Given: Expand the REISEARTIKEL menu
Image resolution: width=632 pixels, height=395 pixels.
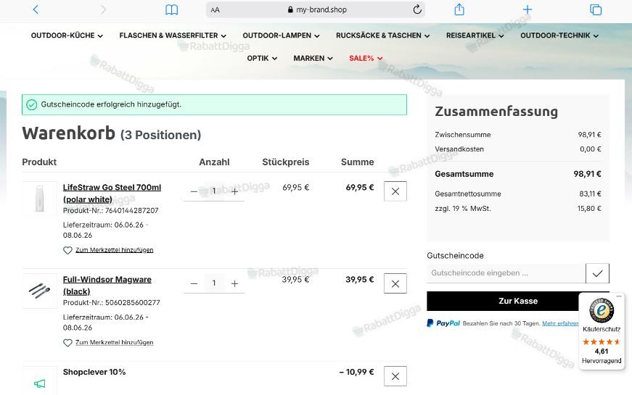Looking at the screenshot, I should tap(475, 36).
